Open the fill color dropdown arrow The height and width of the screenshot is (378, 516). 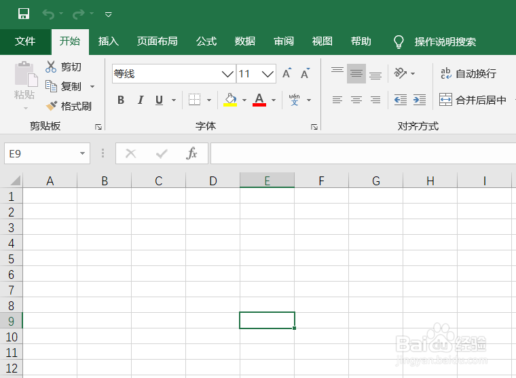(244, 100)
